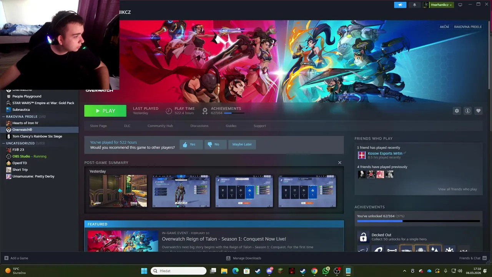This screenshot has width=492, height=277.
Task: Open first post-game screenshot of street scene
Action: pos(118,191)
